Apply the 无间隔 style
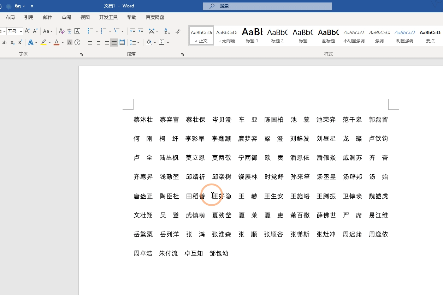The height and width of the screenshot is (295, 443). click(x=227, y=36)
